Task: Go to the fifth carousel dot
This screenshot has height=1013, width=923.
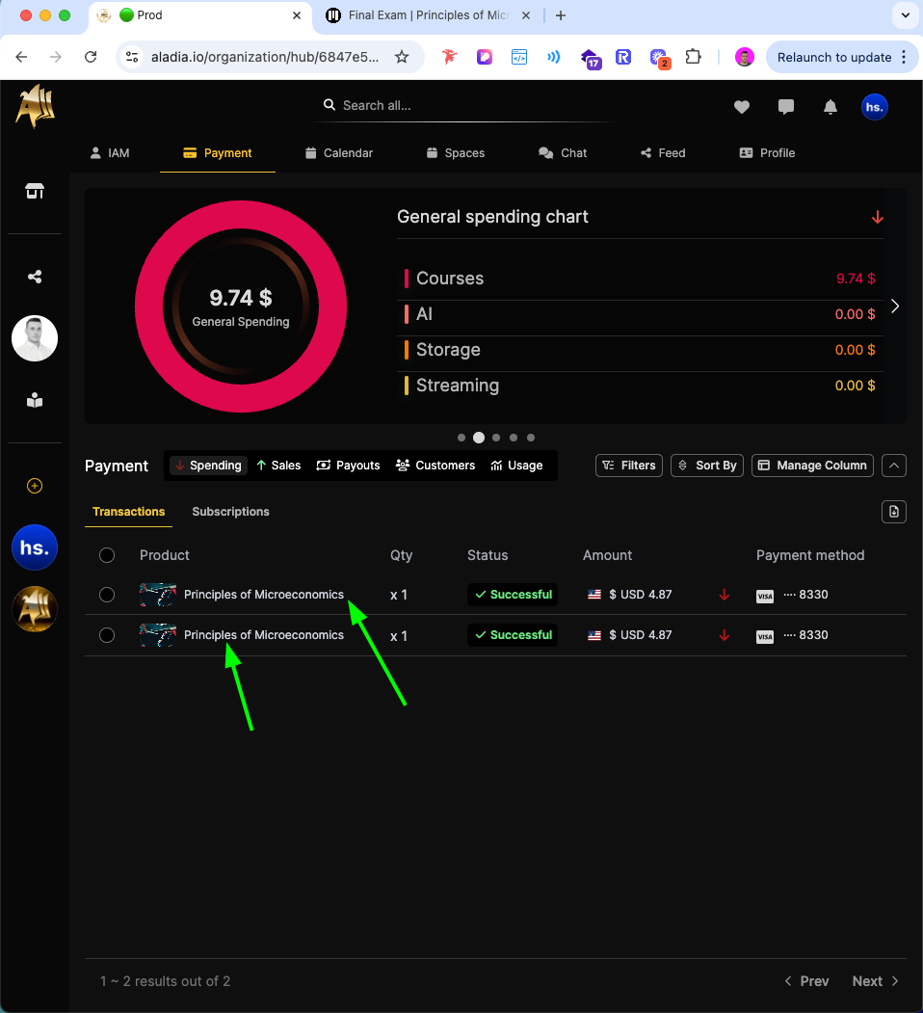Action: click(531, 438)
